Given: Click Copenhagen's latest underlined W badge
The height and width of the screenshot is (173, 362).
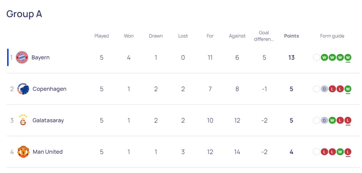Looking at the screenshot, I should click(x=348, y=89).
